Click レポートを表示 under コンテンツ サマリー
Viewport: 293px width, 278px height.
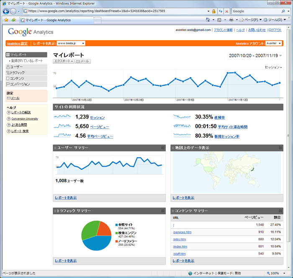click(x=183, y=261)
